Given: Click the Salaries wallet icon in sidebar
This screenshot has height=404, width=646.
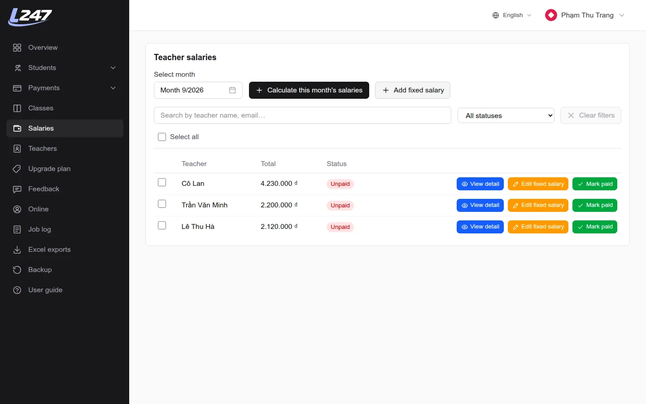Looking at the screenshot, I should coord(17,128).
